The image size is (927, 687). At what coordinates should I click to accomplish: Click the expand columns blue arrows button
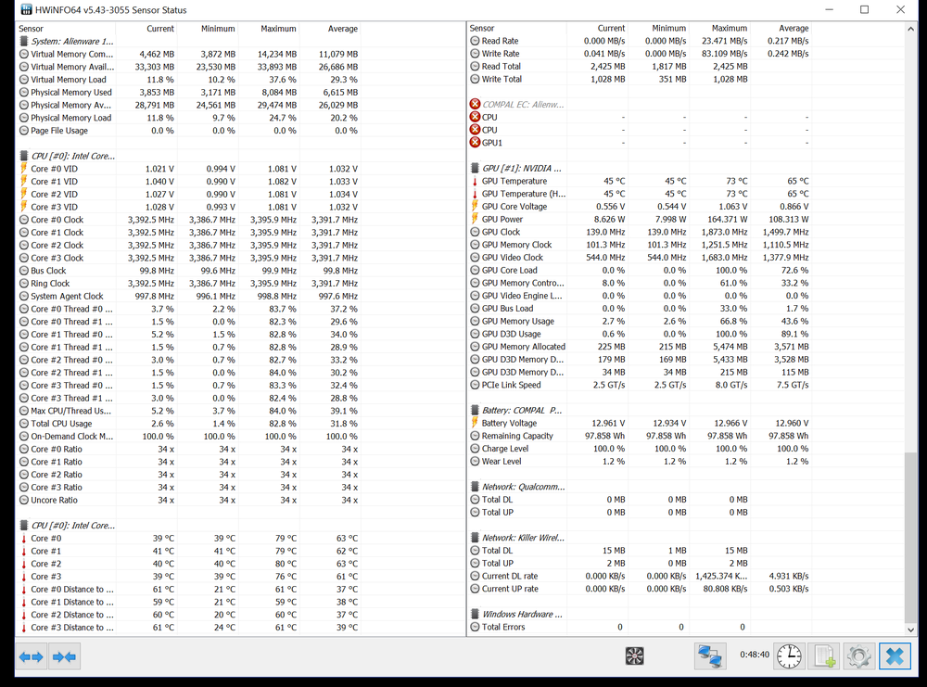click(32, 657)
